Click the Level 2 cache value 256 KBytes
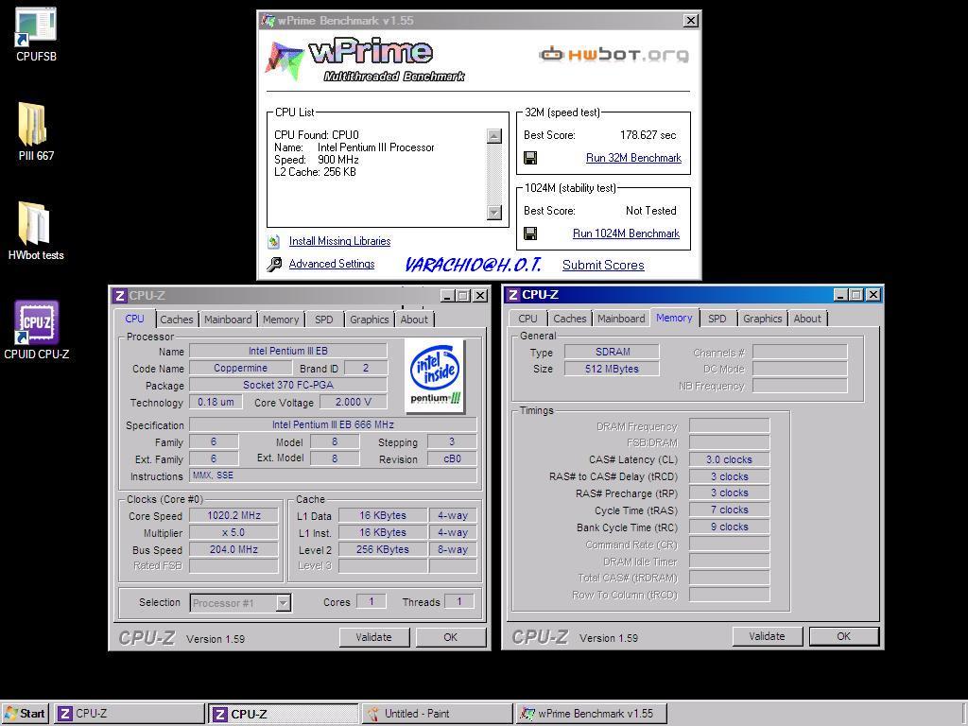Screen dimensions: 968x726 [x=383, y=549]
